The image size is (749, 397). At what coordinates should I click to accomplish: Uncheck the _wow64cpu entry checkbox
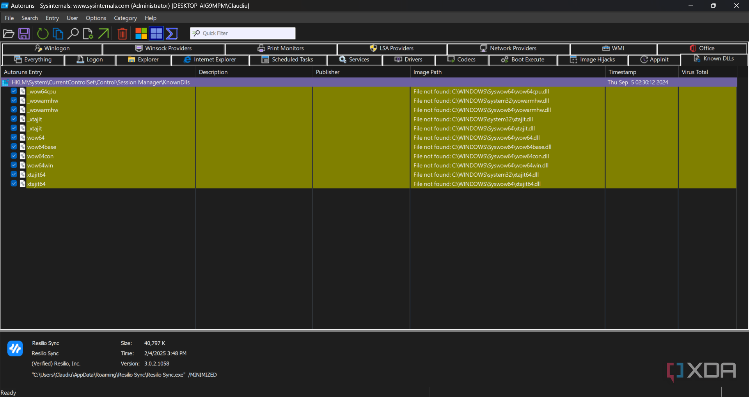[x=14, y=91]
